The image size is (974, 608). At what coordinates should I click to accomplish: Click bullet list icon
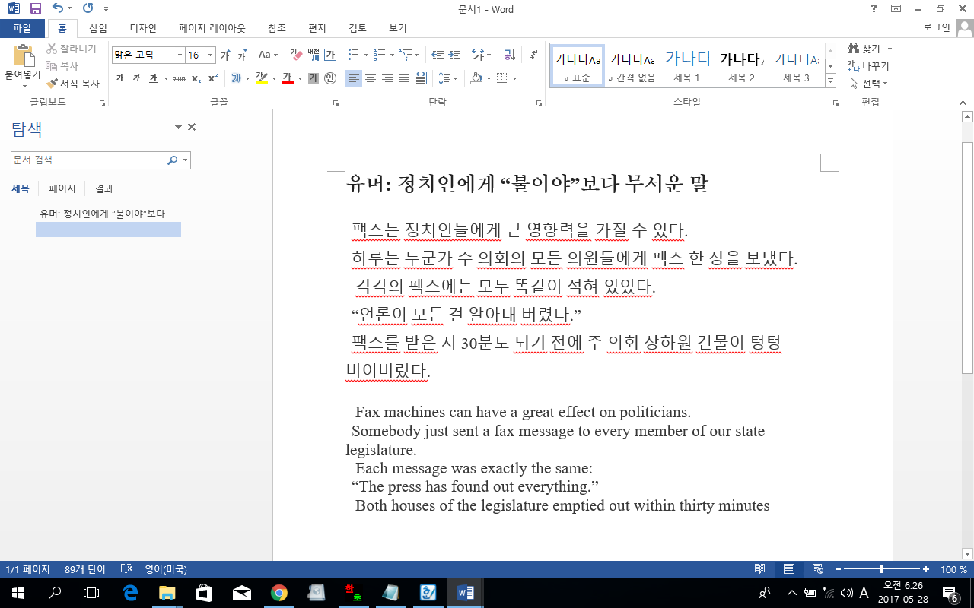(x=353, y=55)
